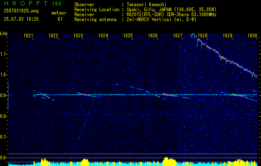Screen dimensions: 261x166
Task: Click the diagonal descending trace below the 1829 marker
Action: [x=225, y=56]
